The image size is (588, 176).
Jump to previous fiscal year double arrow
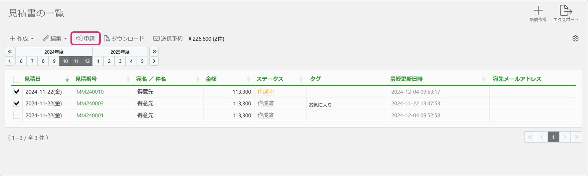pos(10,51)
